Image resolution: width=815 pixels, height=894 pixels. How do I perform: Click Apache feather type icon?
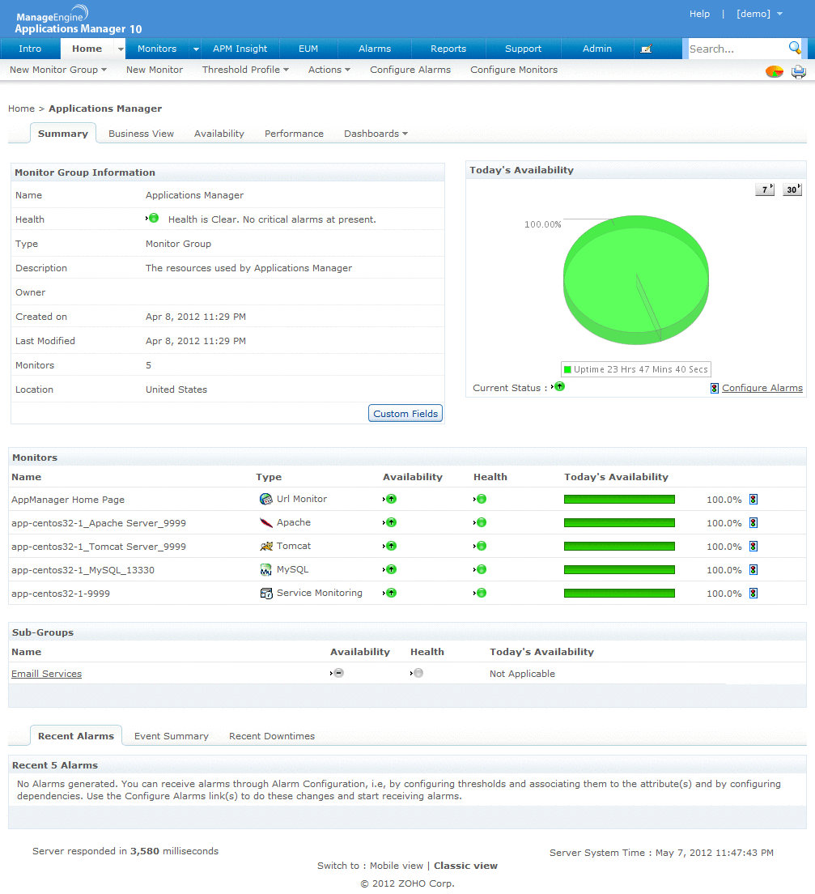pos(265,523)
